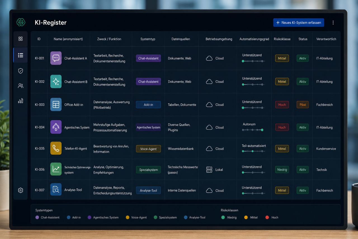
Task: Sort by the Verantwortlich column header
Action: 326,39
